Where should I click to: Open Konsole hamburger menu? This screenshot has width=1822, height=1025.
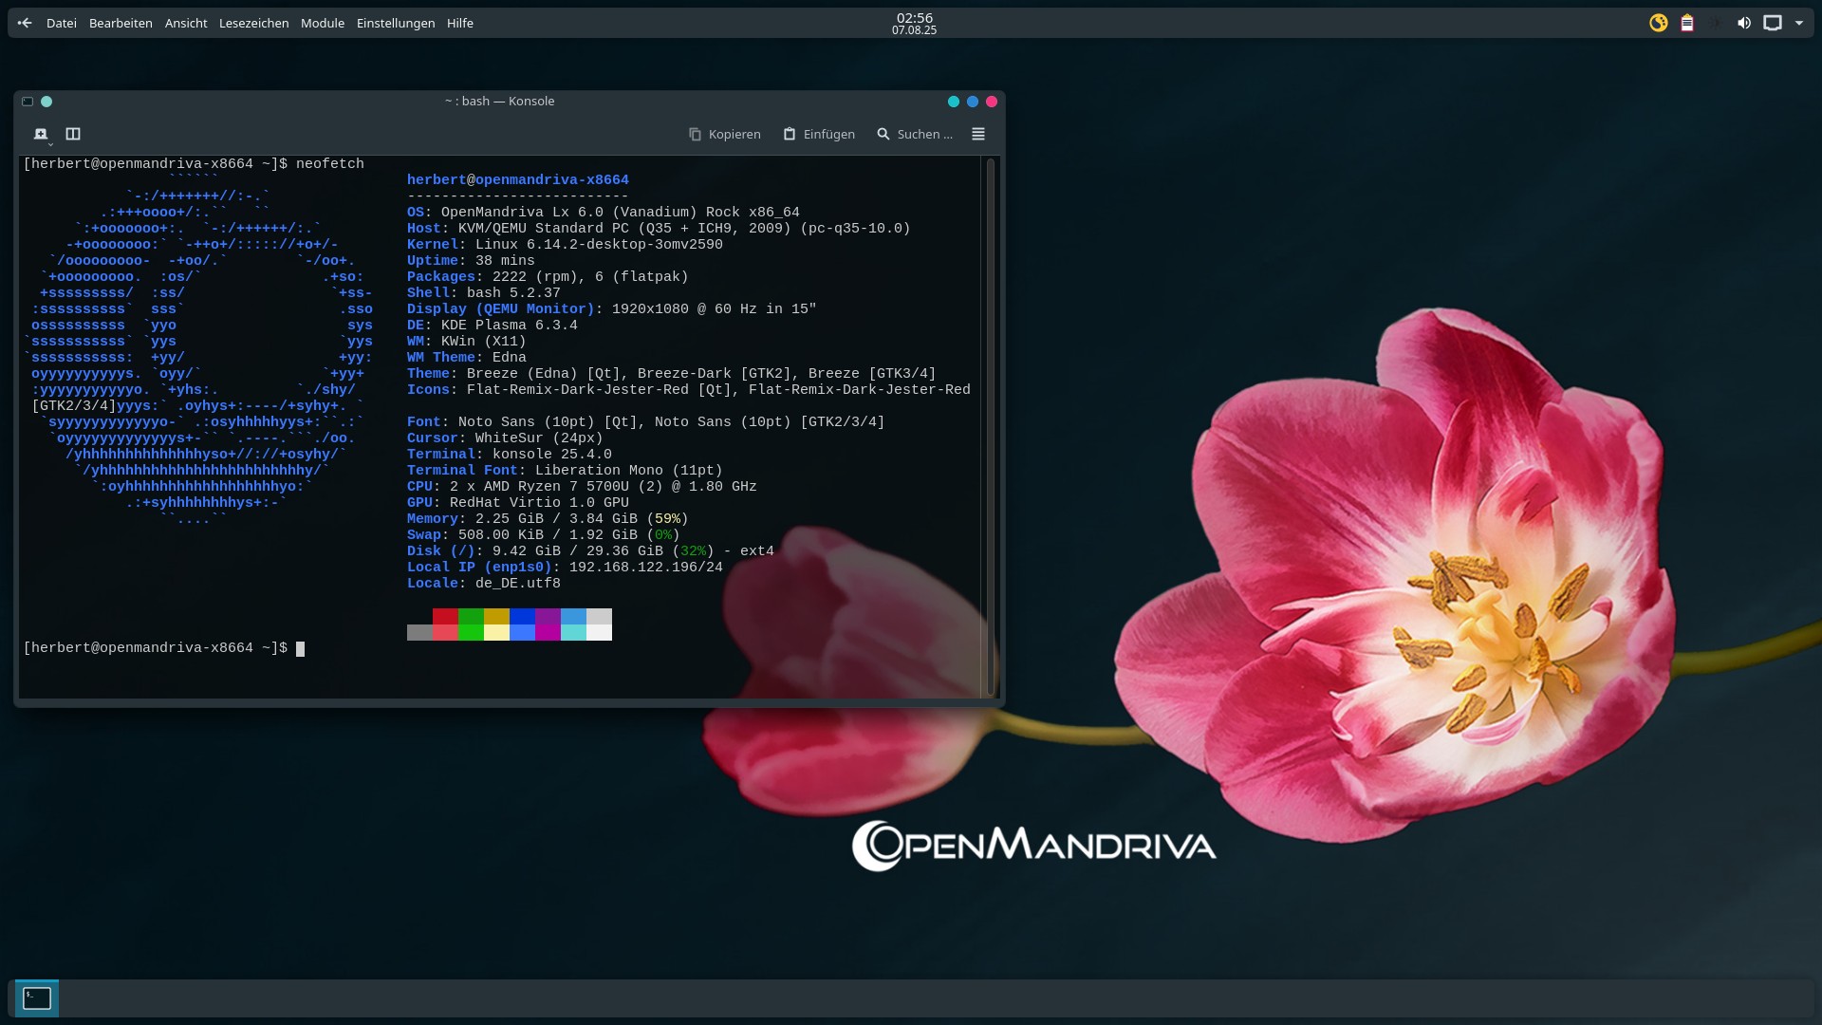tap(978, 134)
